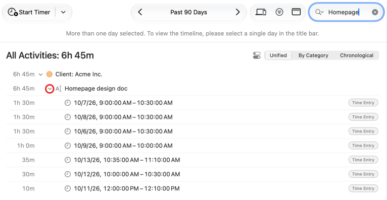Viewport: 387px width, 200px height.
Task: Click the Time Entry badge for 10/9/26
Action: [x=363, y=146]
